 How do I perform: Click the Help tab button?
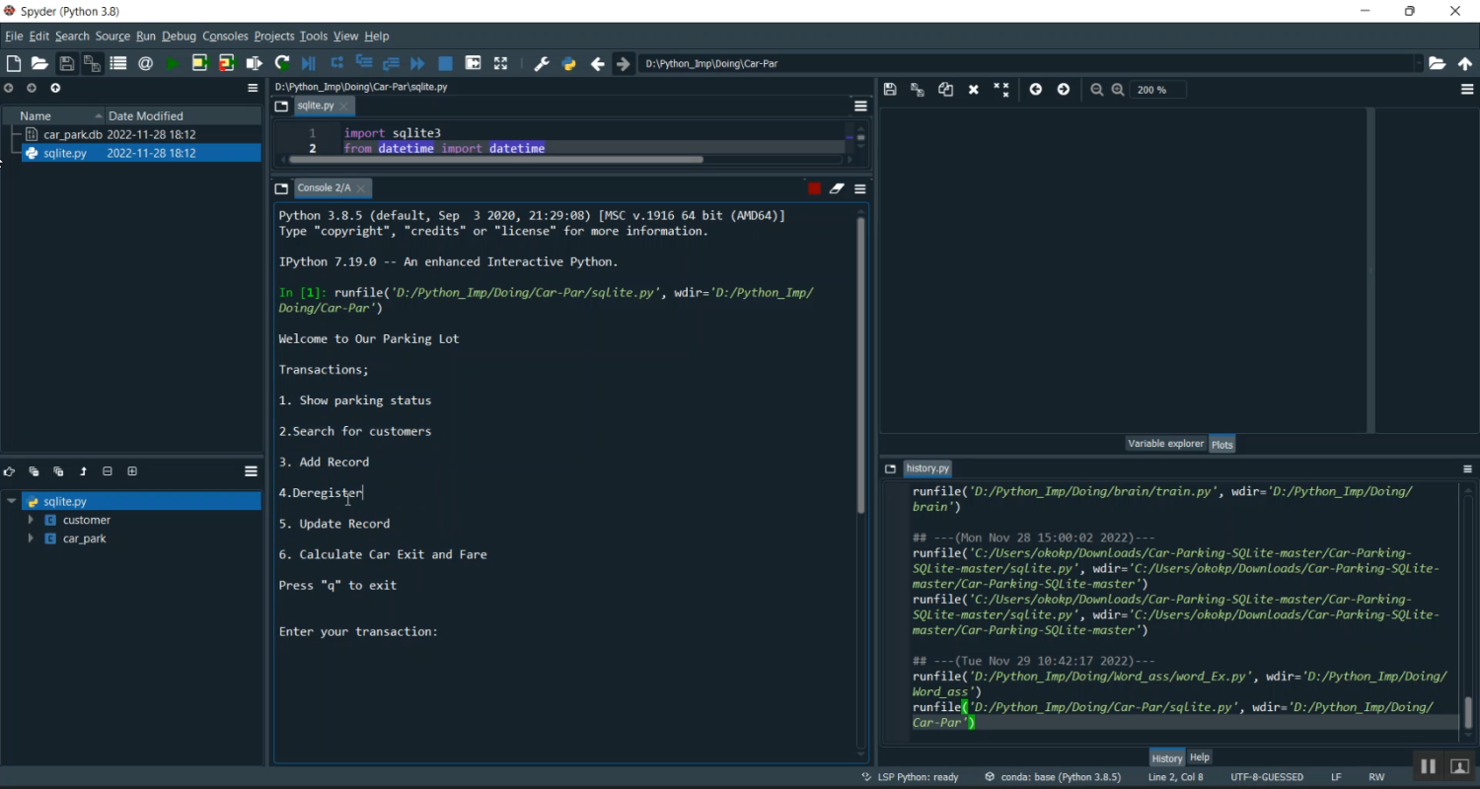point(1199,757)
